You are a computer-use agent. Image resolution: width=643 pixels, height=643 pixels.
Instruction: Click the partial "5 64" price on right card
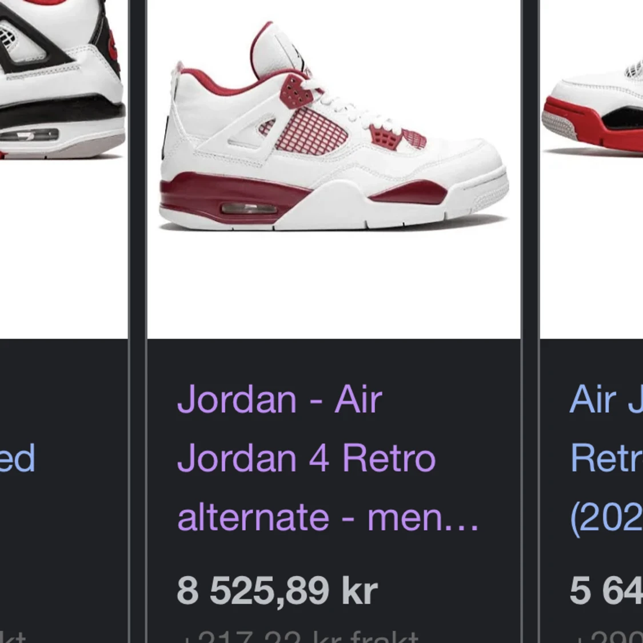[606, 590]
